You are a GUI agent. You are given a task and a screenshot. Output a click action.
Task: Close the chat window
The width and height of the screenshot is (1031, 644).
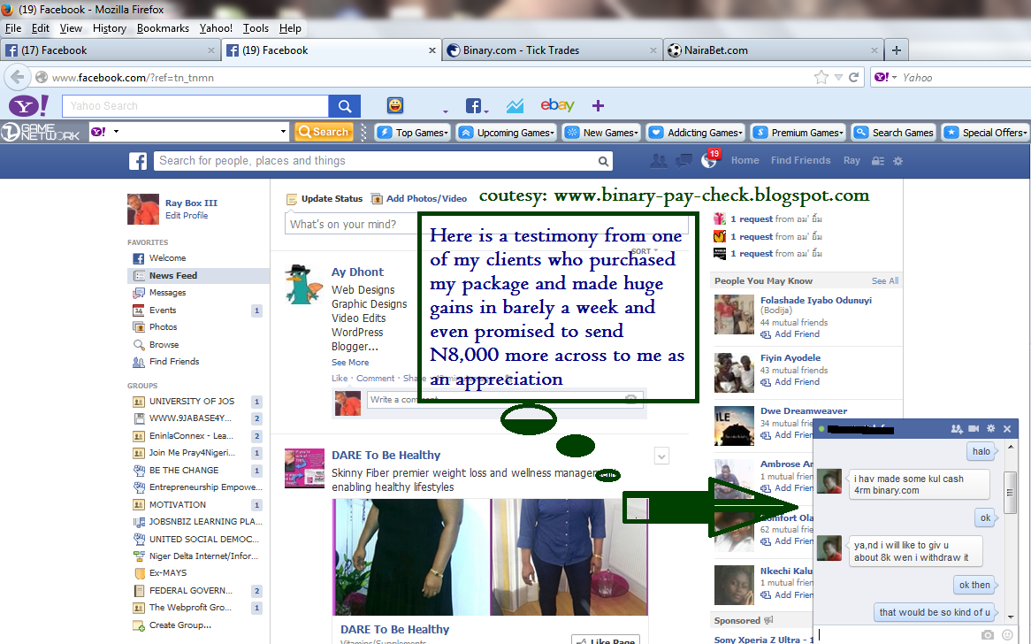pyautogui.click(x=1006, y=428)
